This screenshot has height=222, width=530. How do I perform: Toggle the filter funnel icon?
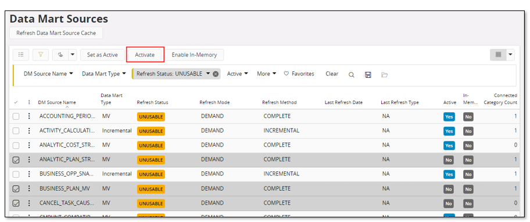click(x=41, y=55)
